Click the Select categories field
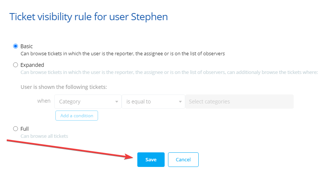 [x=239, y=102]
